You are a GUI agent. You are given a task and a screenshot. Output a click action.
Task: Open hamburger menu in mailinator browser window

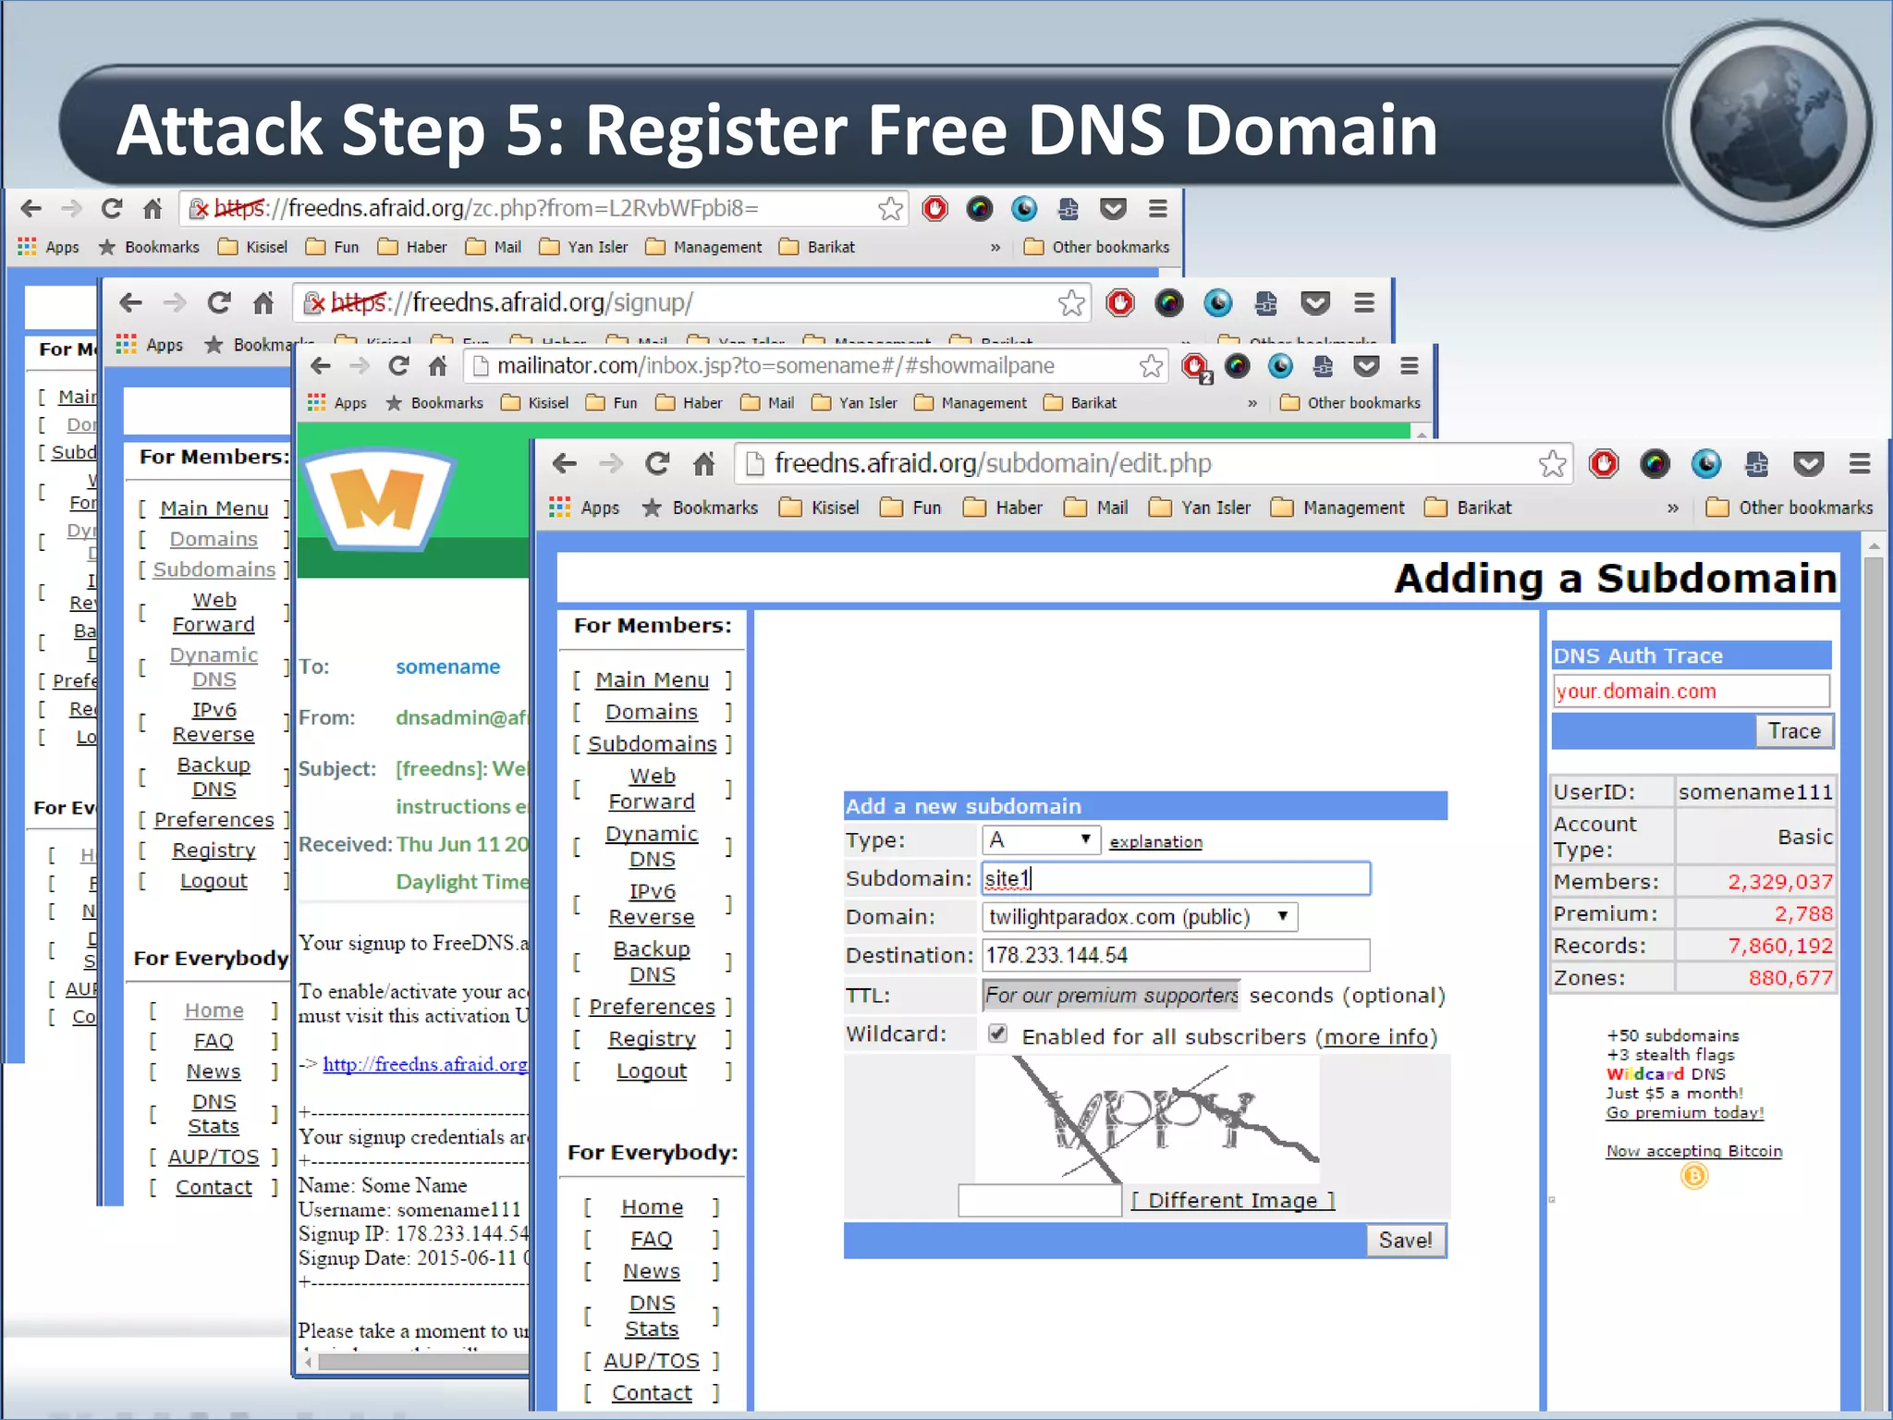[1409, 366]
